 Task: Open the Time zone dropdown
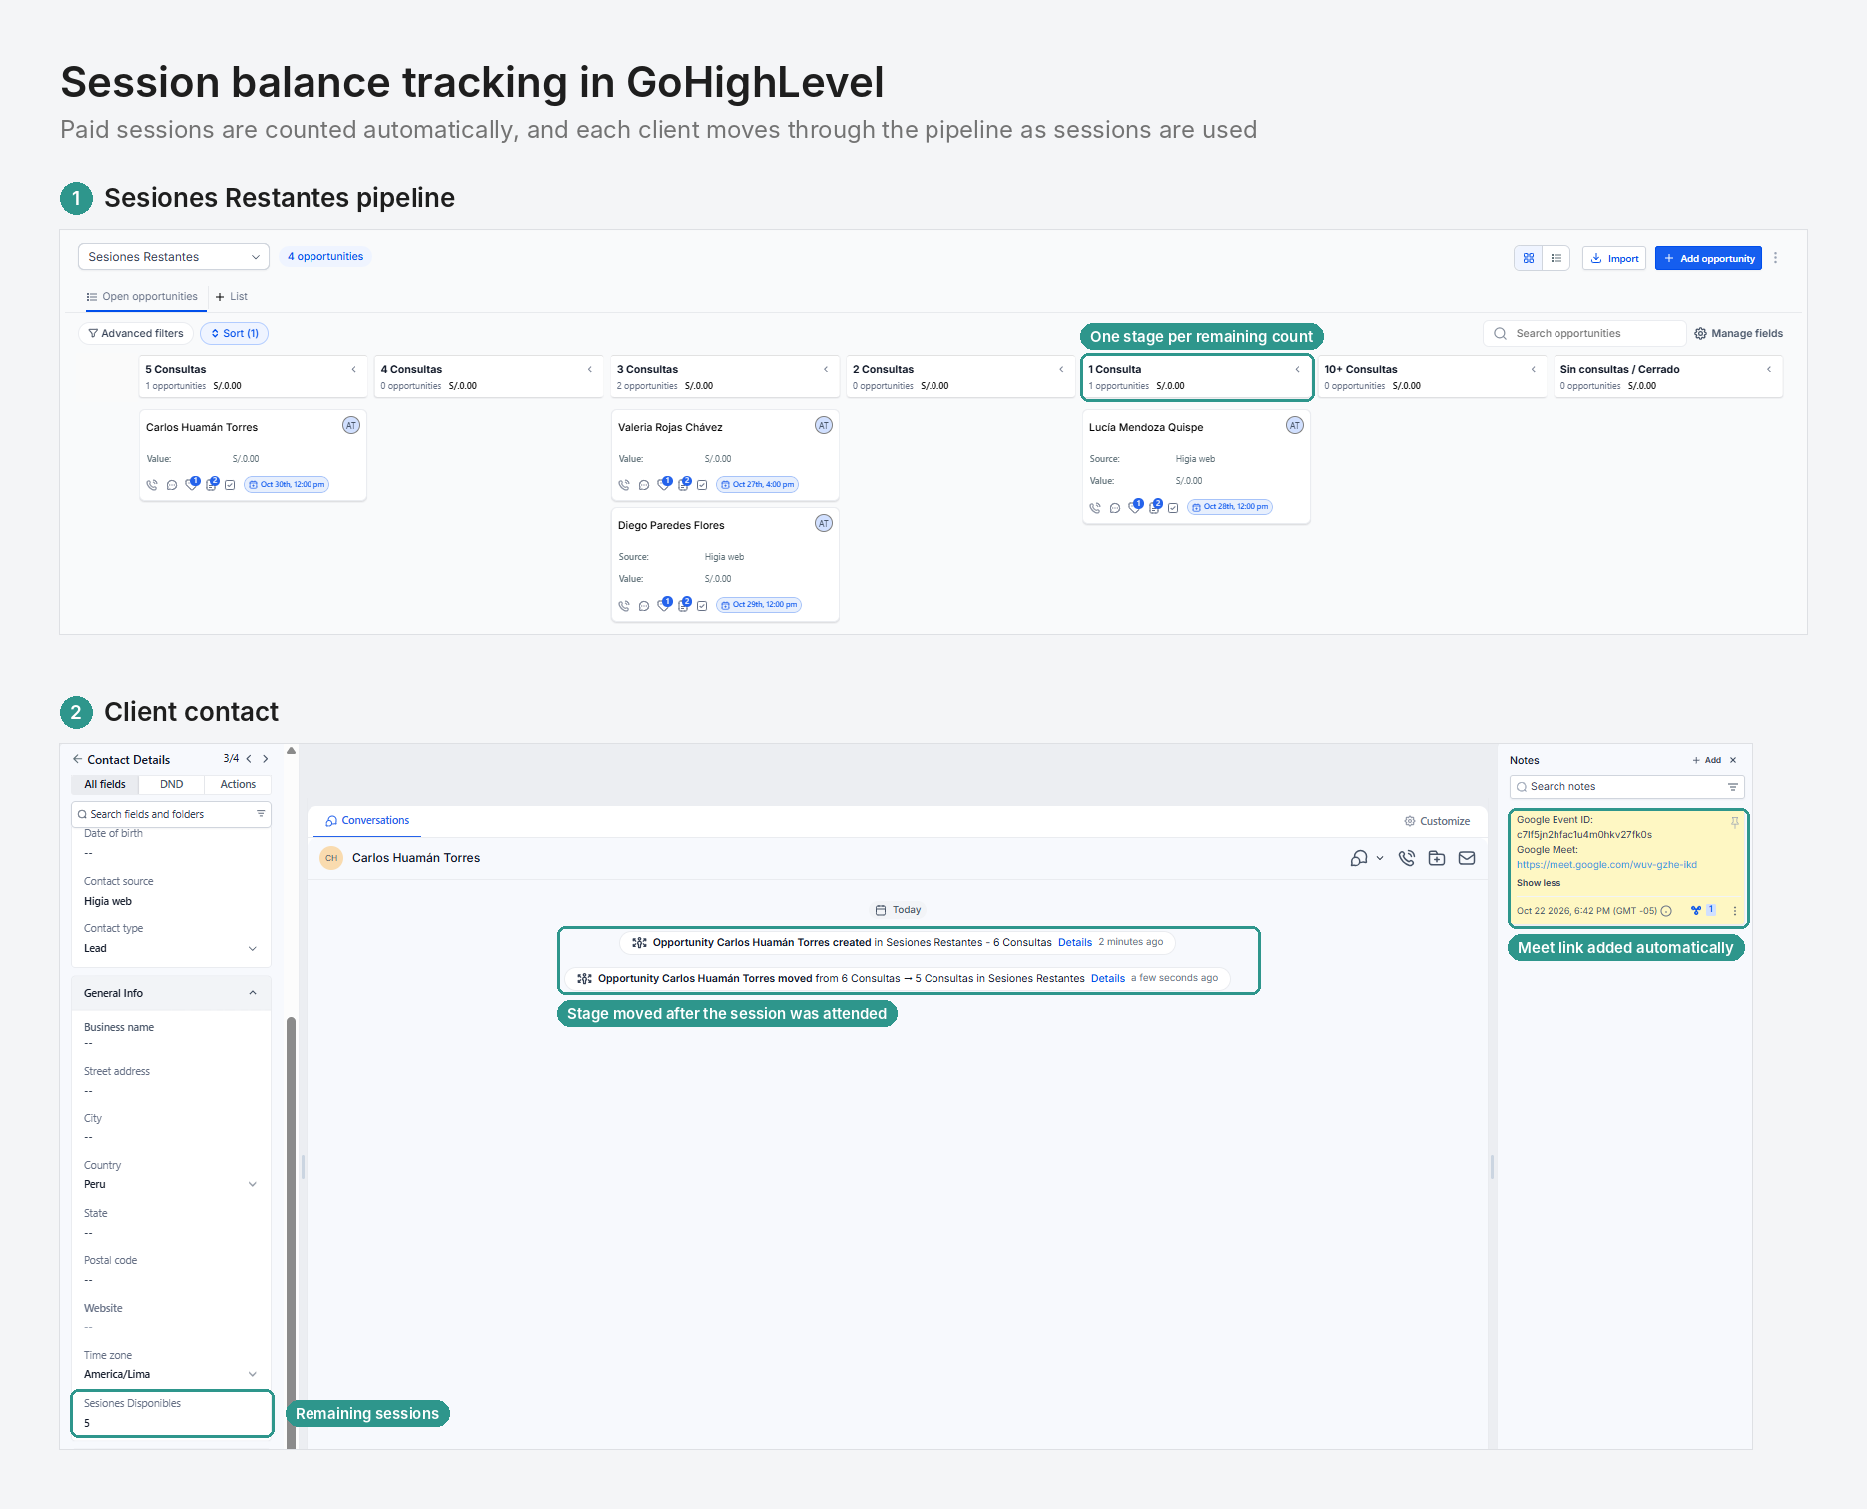coord(171,1375)
